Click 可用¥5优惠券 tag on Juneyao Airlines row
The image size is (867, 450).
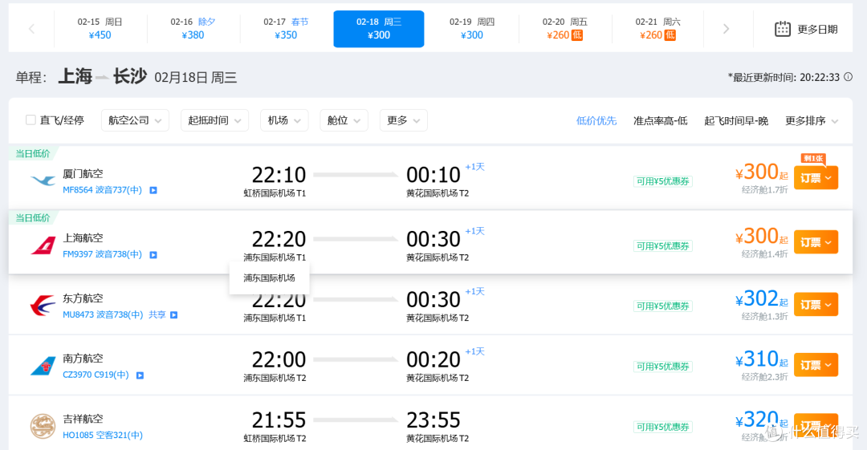click(x=662, y=427)
